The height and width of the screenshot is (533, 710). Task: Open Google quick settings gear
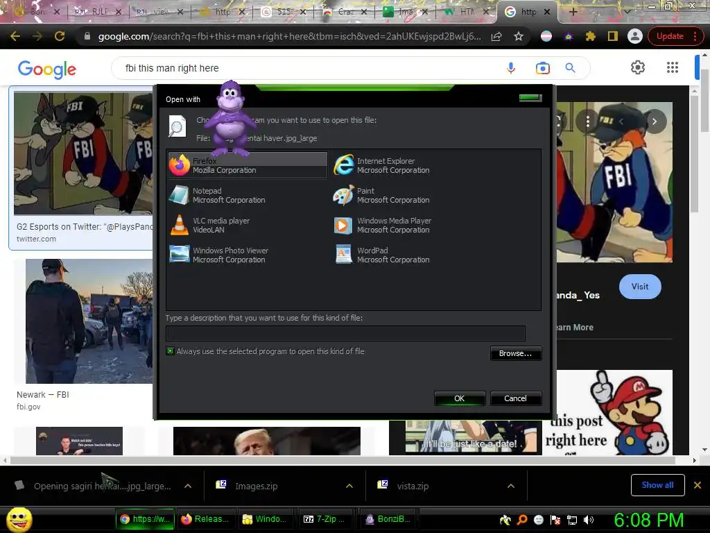[x=638, y=67]
